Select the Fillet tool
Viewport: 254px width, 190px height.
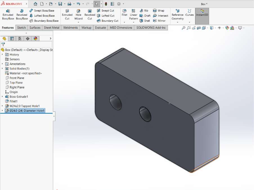pyautogui.click(x=124, y=13)
